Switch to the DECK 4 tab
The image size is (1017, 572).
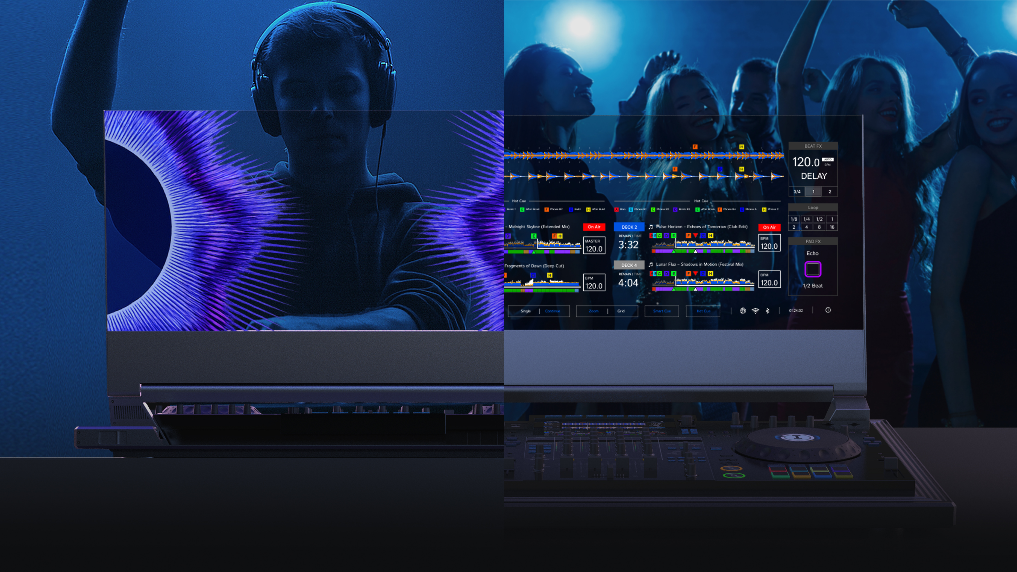[629, 265]
